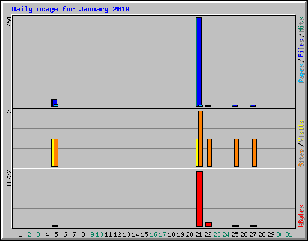Screen dimensions: 308x241
Task: Click the 'Sites' legend label
Action: click(301, 158)
